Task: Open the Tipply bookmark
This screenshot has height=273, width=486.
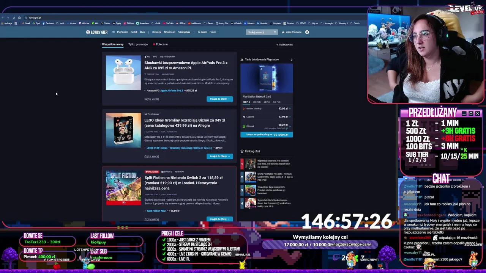Action: (117, 24)
